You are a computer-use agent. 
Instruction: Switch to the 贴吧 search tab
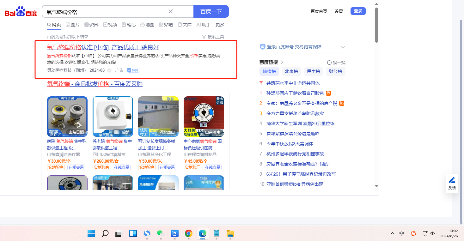pos(166,25)
